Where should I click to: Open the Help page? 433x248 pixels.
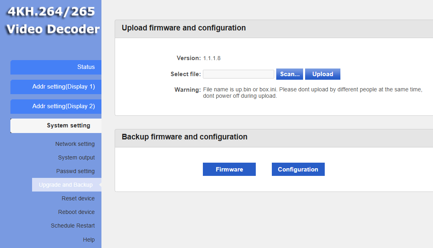pos(89,240)
